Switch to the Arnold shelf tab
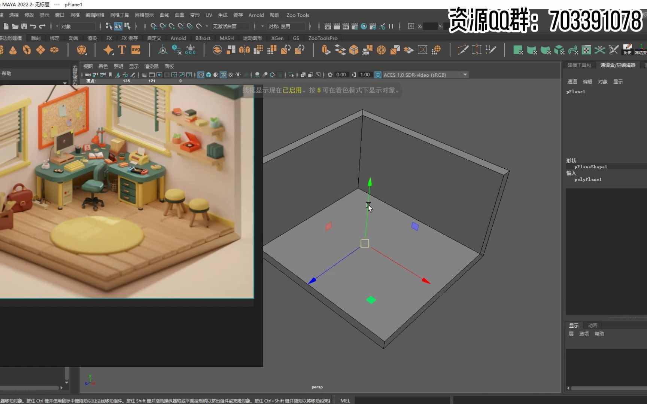This screenshot has width=647, height=404. 178,38
